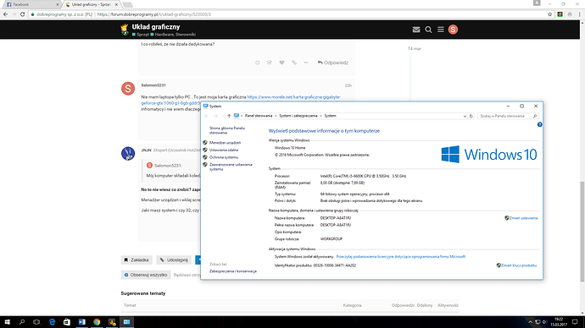Click volume icon in system tray
Screen dimensions: 585x328
point(544,322)
